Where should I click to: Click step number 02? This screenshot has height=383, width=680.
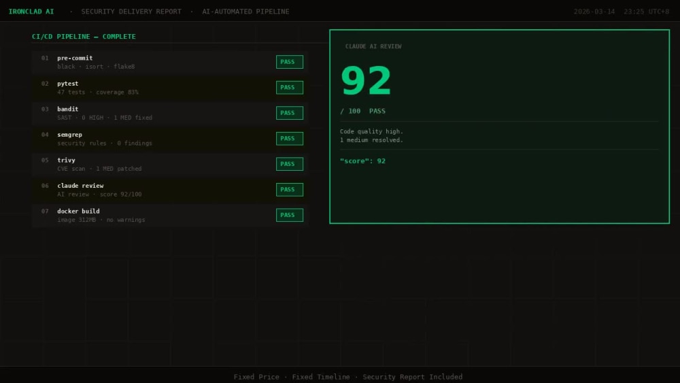click(45, 84)
